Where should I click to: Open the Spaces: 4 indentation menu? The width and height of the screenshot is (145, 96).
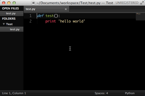(x=101, y=93)
